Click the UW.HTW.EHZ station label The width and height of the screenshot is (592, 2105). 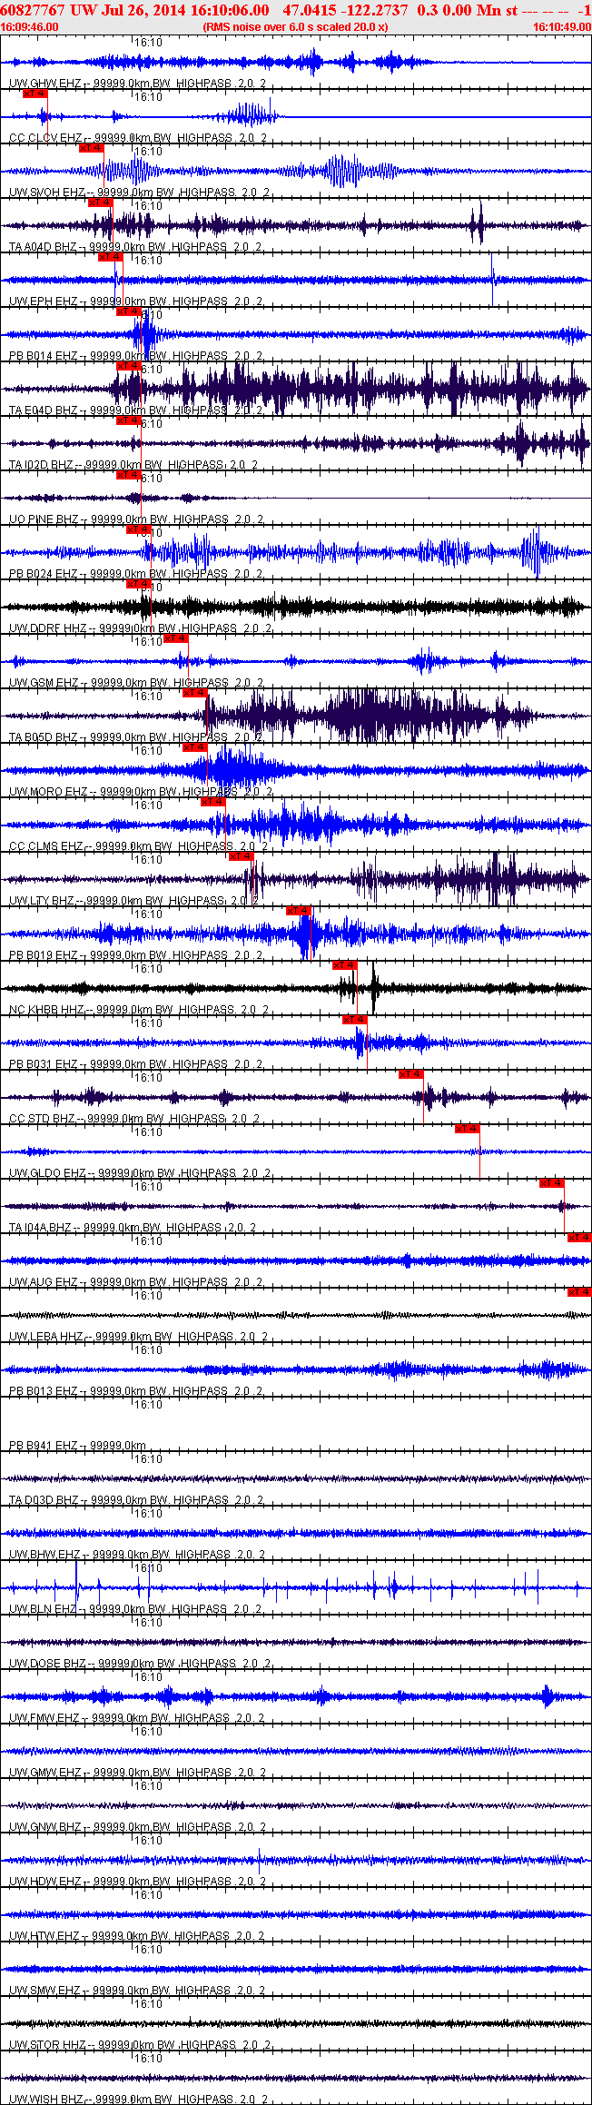click(44, 1936)
